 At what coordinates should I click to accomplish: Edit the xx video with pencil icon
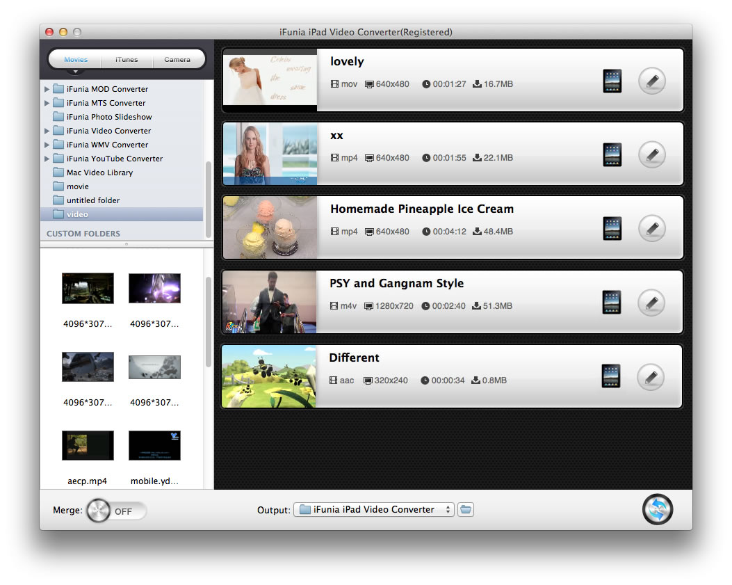pyautogui.click(x=651, y=154)
